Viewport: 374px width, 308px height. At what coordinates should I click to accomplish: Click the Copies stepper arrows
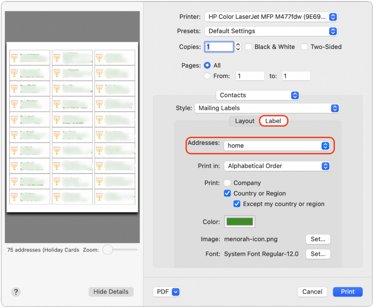pos(238,47)
